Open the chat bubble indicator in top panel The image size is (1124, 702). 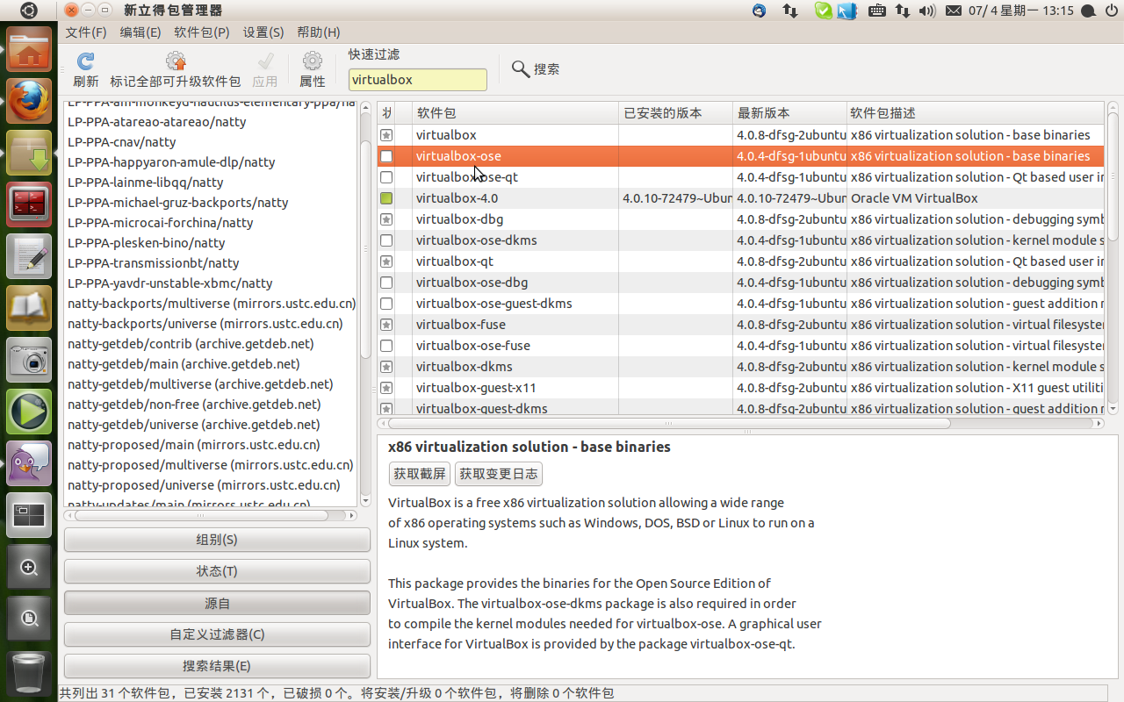tap(1087, 11)
